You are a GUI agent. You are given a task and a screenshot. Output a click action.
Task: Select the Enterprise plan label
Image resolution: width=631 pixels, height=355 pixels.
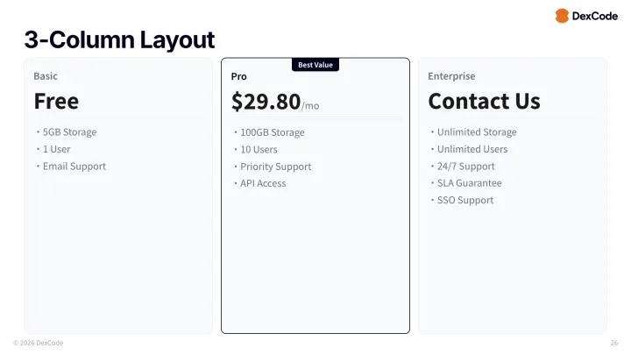point(451,76)
